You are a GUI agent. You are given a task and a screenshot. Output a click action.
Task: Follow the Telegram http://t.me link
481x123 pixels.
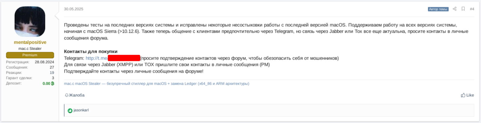click(x=97, y=58)
